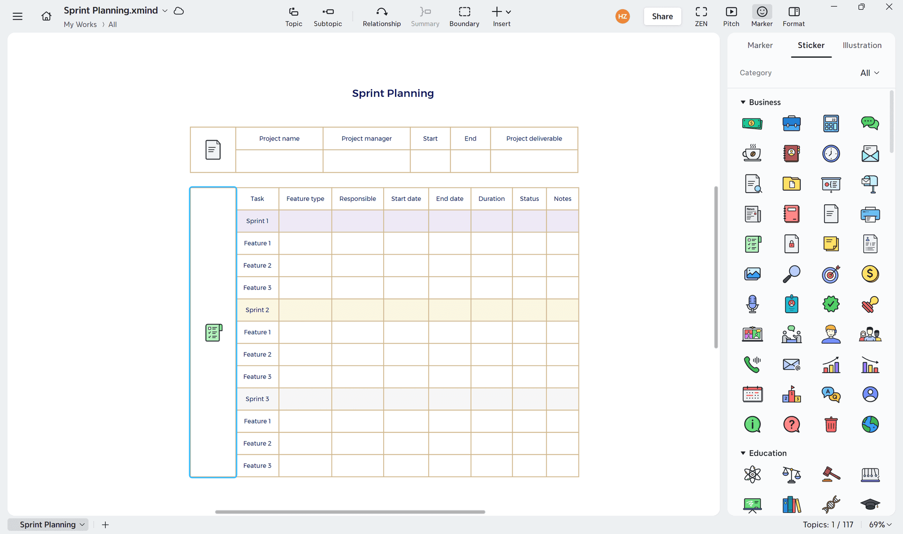Viewport: 903px width, 534px height.
Task: Open the Sprint Planning sheet dropdown
Action: coord(81,524)
